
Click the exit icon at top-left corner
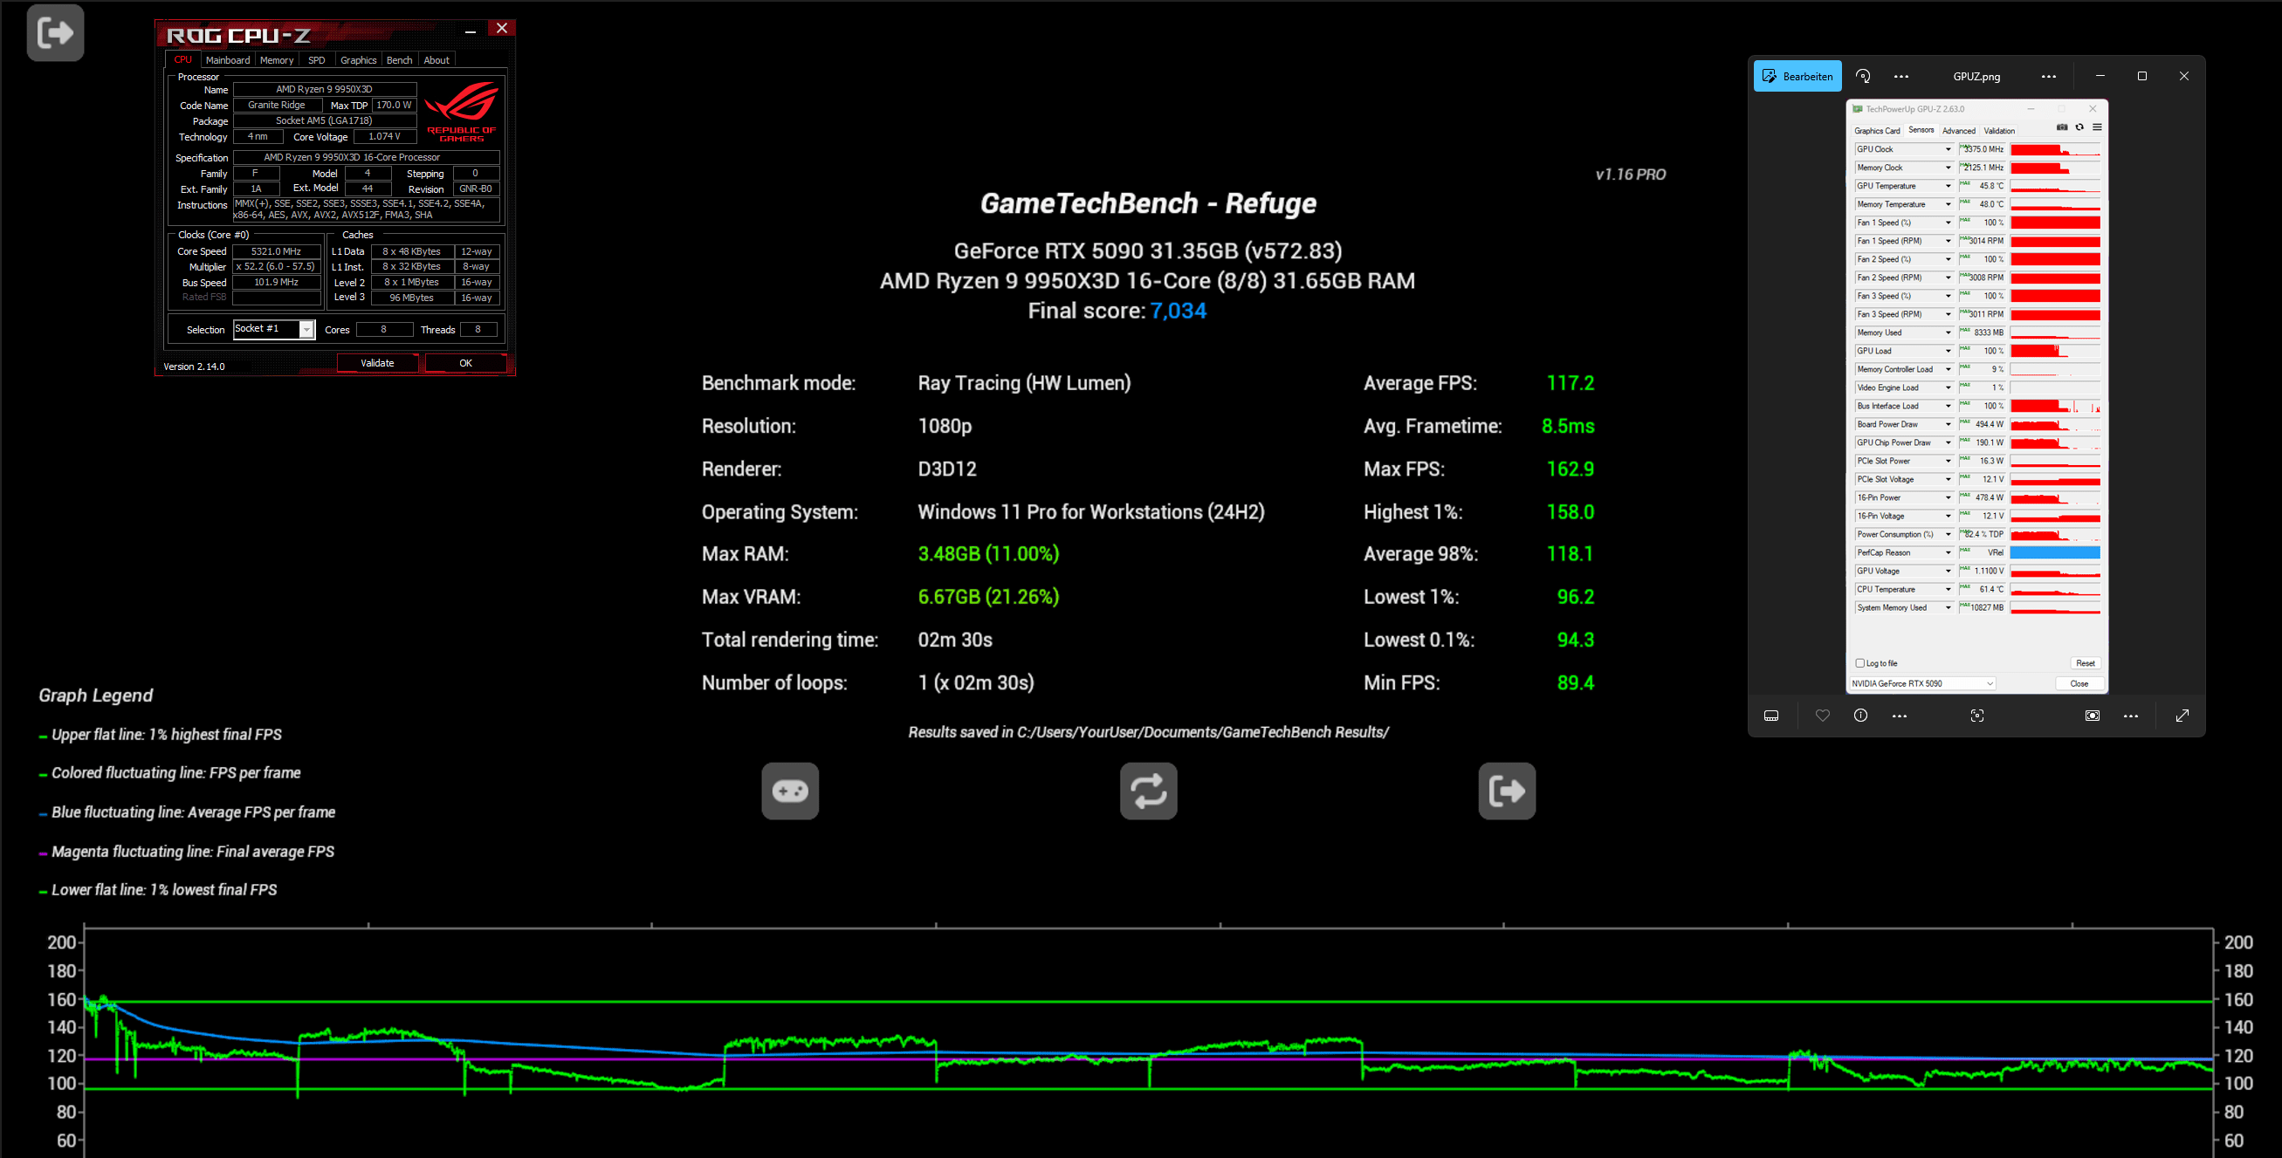tap(55, 33)
